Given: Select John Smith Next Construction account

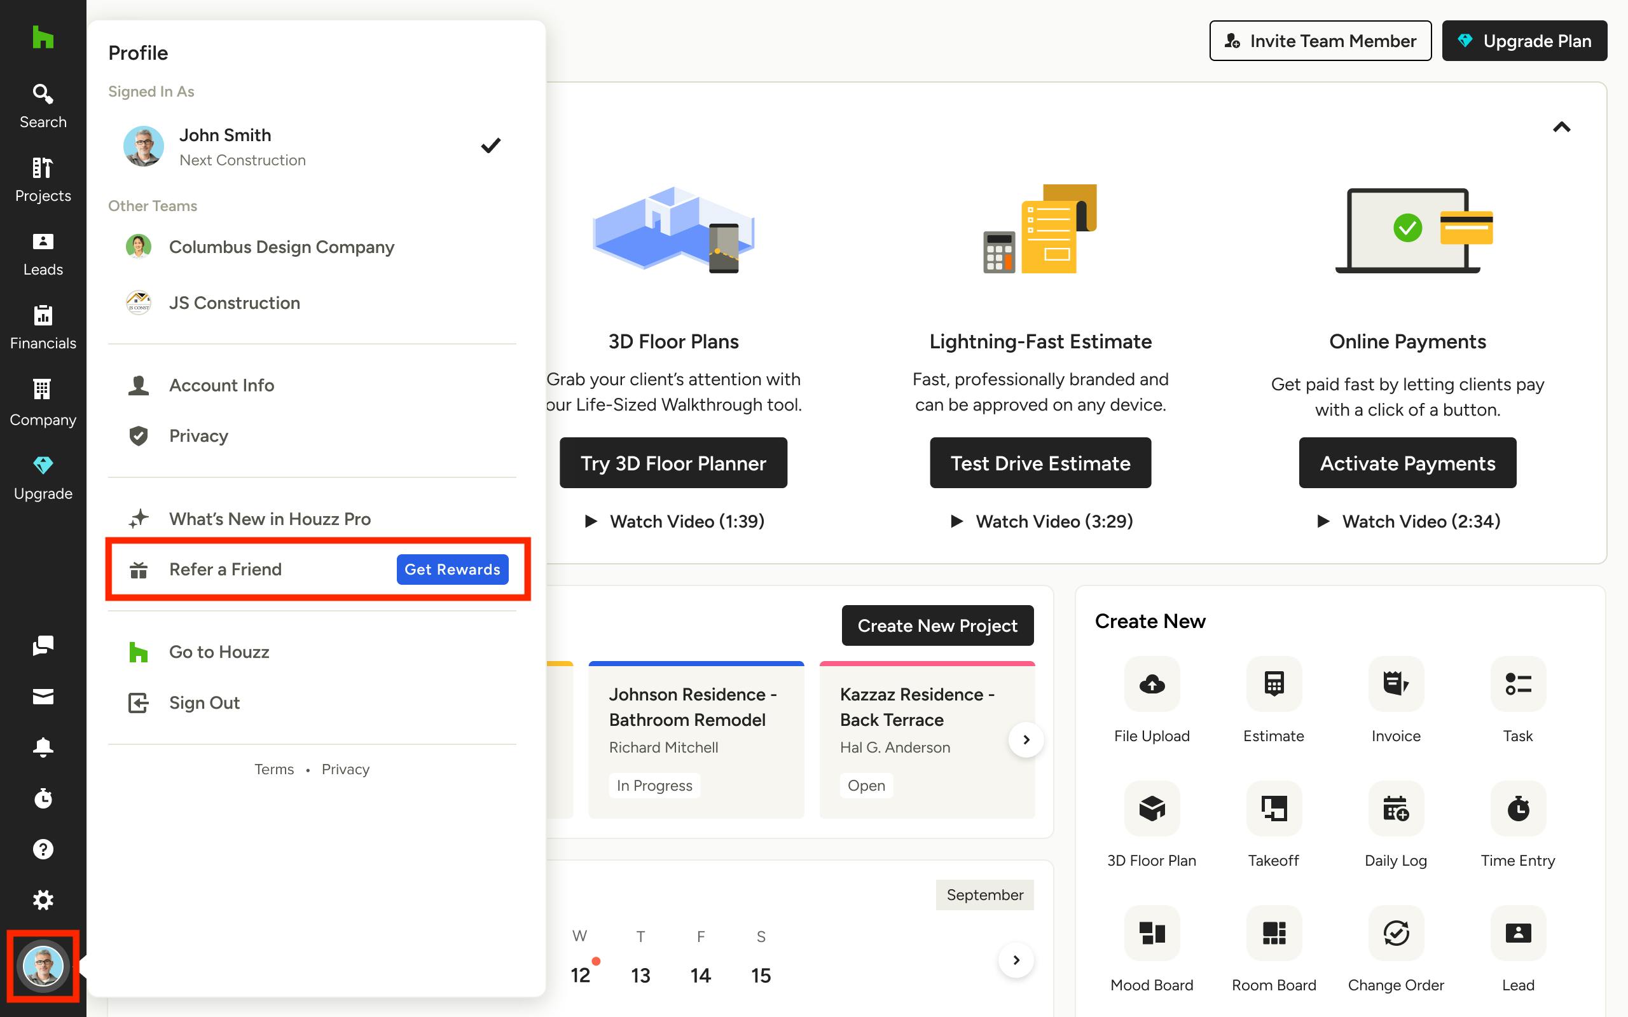Looking at the screenshot, I should point(312,146).
